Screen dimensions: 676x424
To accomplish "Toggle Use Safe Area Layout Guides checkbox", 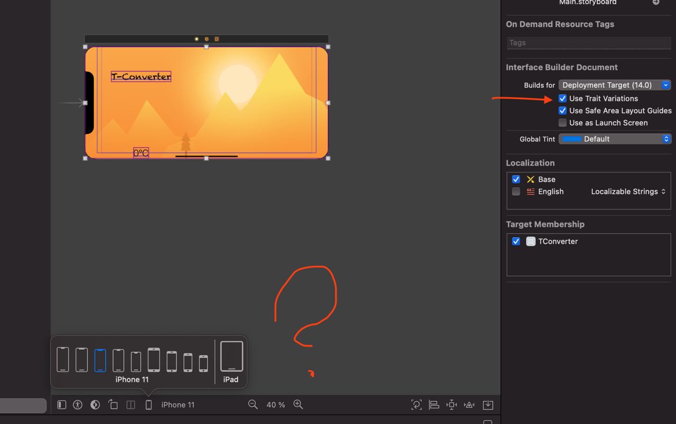I will [x=562, y=111].
